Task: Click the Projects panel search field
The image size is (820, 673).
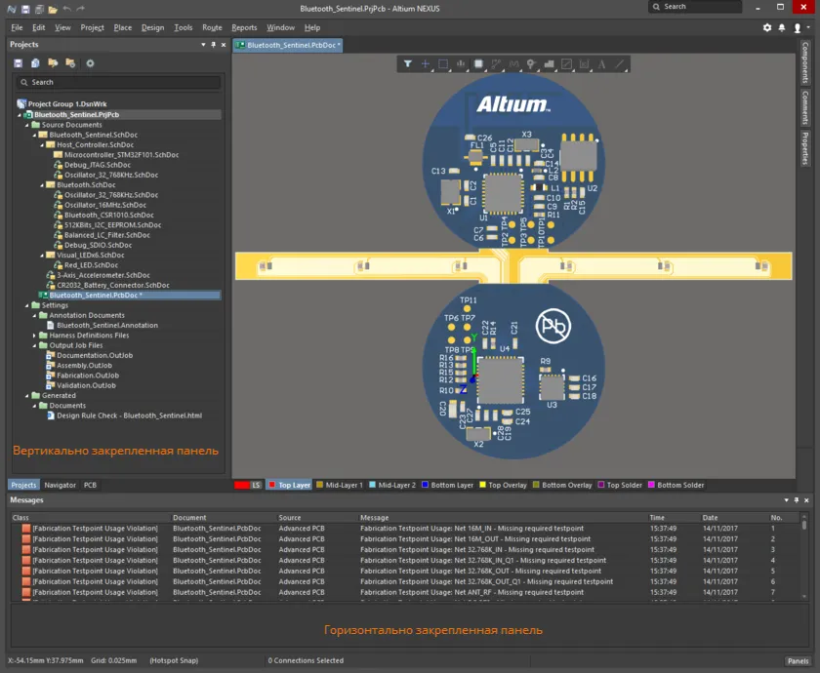Action: [117, 82]
